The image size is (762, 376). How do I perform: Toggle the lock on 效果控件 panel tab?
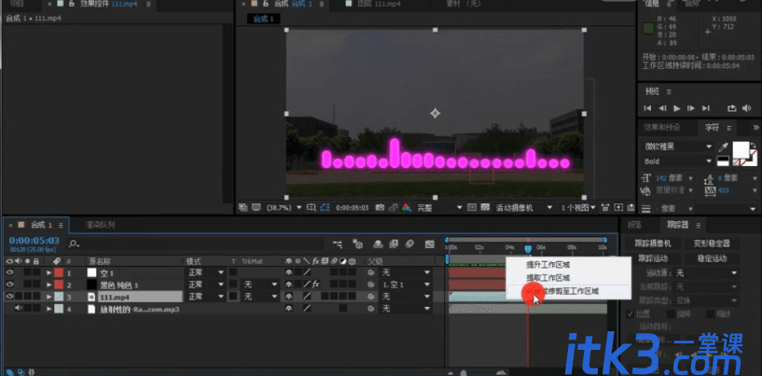71,4
